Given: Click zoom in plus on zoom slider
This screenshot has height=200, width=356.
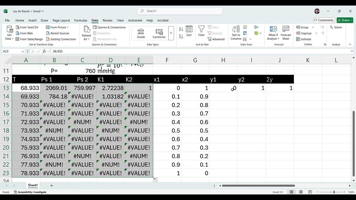Looking at the screenshot, I should (344, 192).
